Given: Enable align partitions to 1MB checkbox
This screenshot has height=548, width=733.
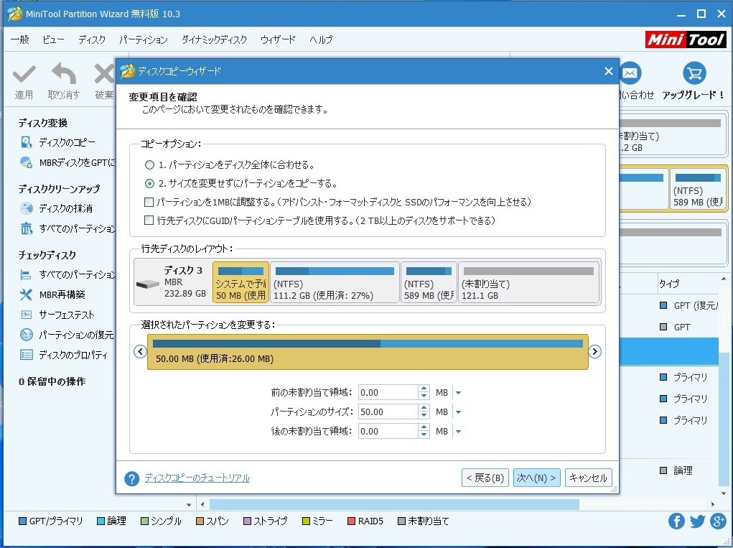Looking at the screenshot, I should 149,202.
